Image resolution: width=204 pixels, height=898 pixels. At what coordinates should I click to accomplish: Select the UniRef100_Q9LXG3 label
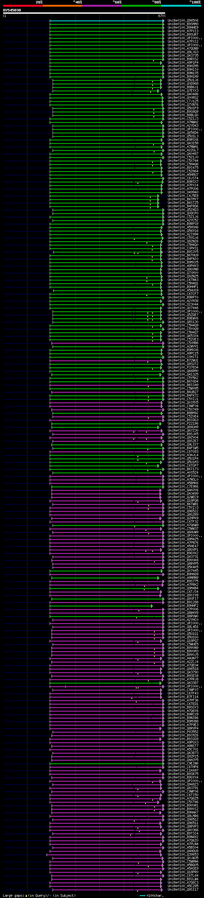click(183, 52)
